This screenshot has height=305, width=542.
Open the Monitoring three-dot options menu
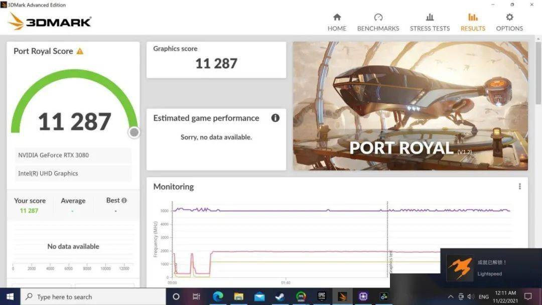click(x=519, y=187)
